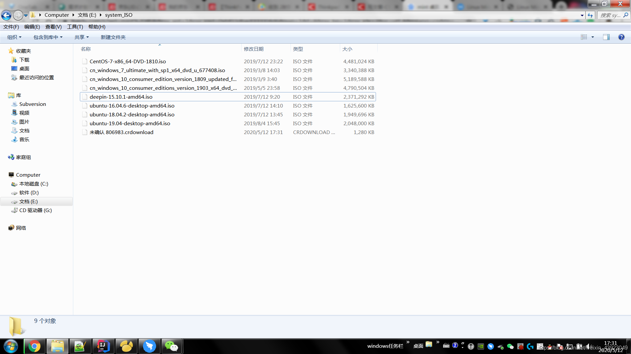Viewport: 631px width, 354px height.
Task: Select 软件 (D:) drive in sidebar
Action: [29, 192]
